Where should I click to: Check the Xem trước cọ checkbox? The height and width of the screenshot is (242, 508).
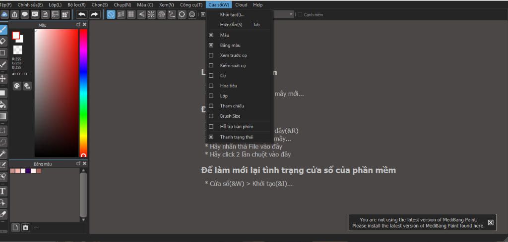coord(211,55)
